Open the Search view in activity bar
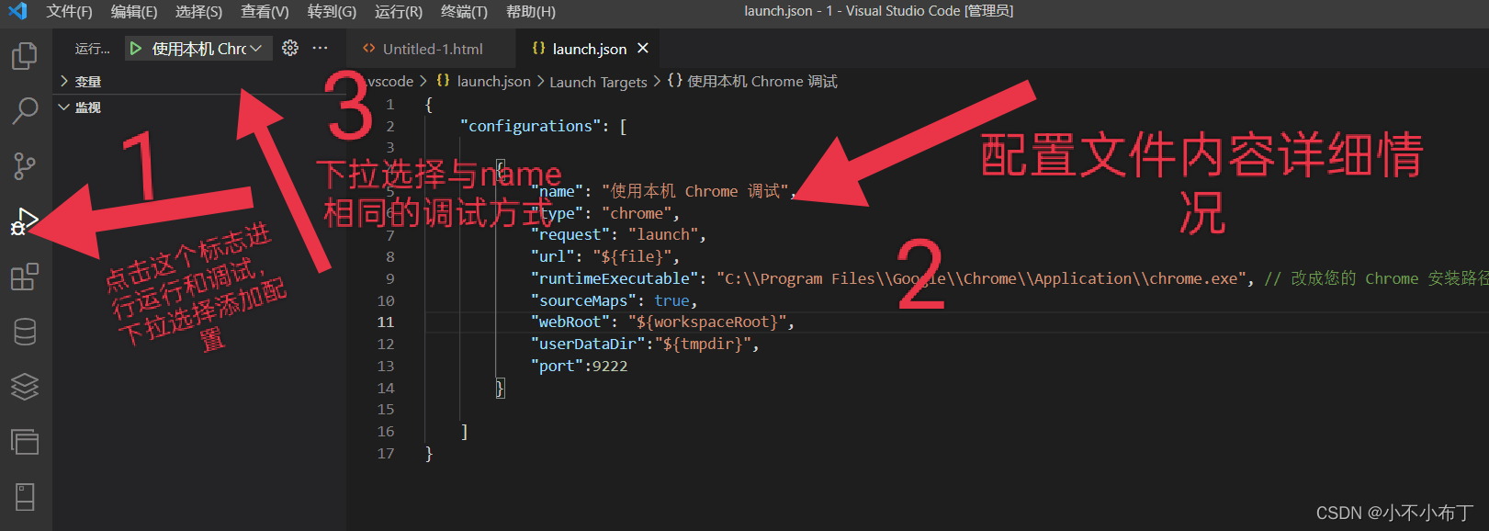The width and height of the screenshot is (1489, 531). (x=25, y=111)
